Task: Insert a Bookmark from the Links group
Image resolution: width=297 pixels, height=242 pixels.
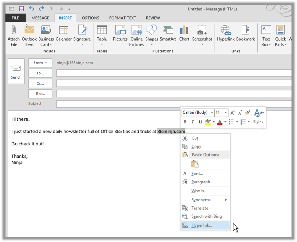Action: pos(246,33)
